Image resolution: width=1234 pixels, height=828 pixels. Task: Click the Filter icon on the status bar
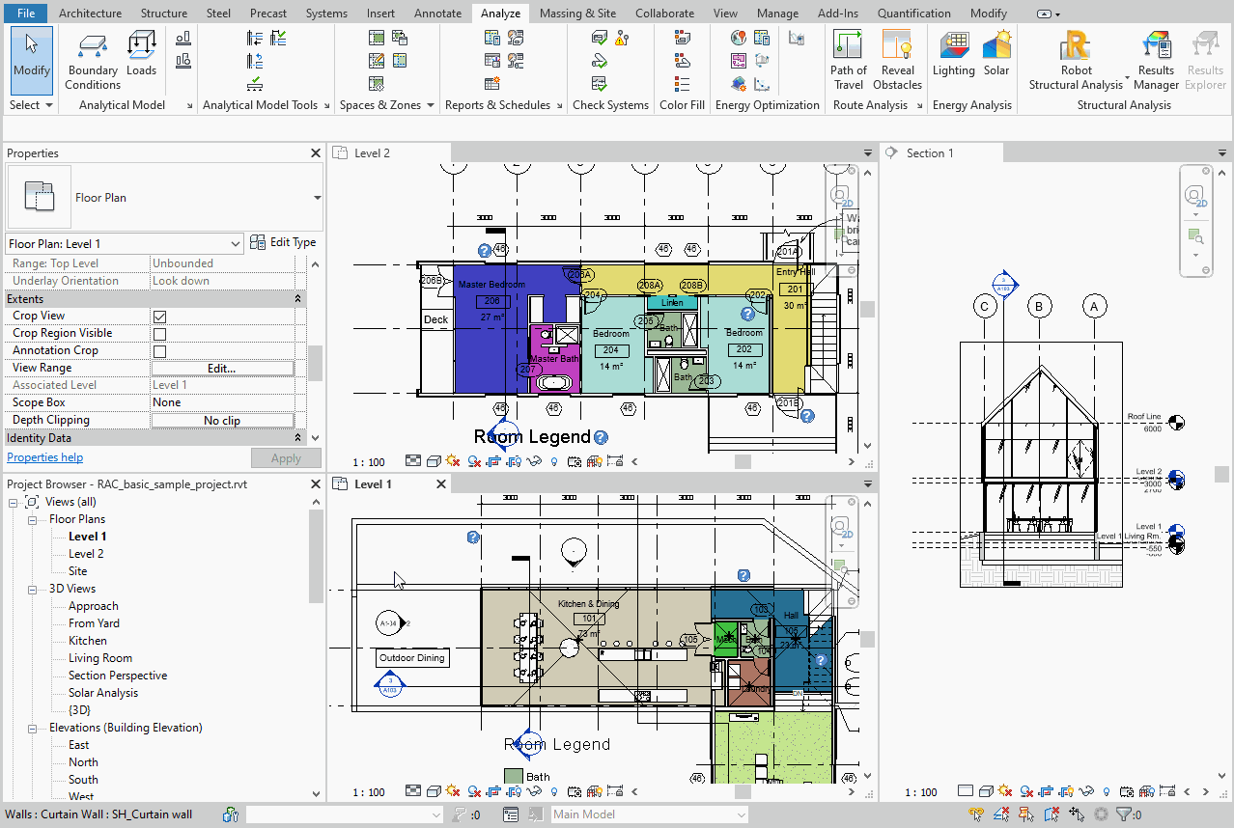1124,814
